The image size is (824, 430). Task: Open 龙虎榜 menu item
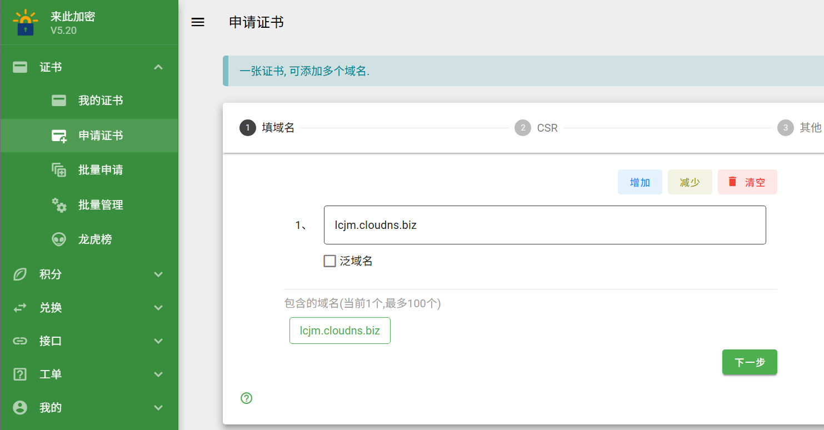pyautogui.click(x=89, y=239)
